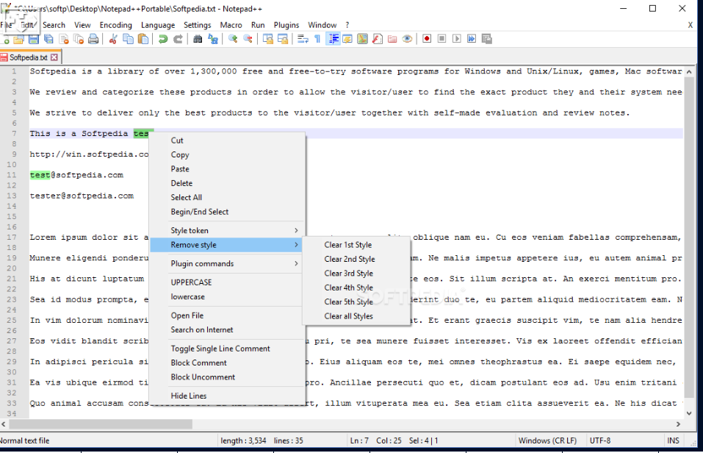Click Save recorded macro icon
Viewport: 703px width, 453px height.
coord(487,39)
